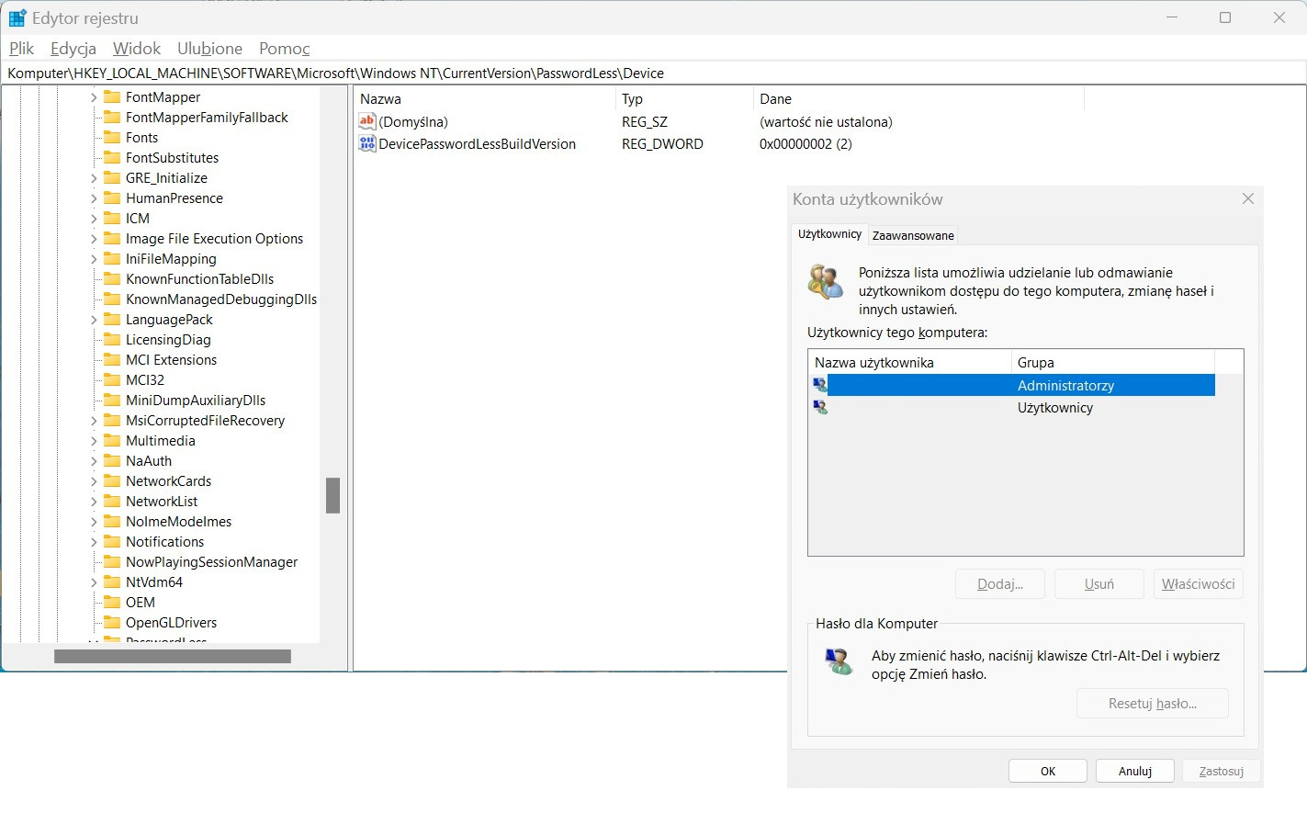Screen dimensions: 1307x813
Task: Click the Anuluj button
Action: tap(1135, 771)
